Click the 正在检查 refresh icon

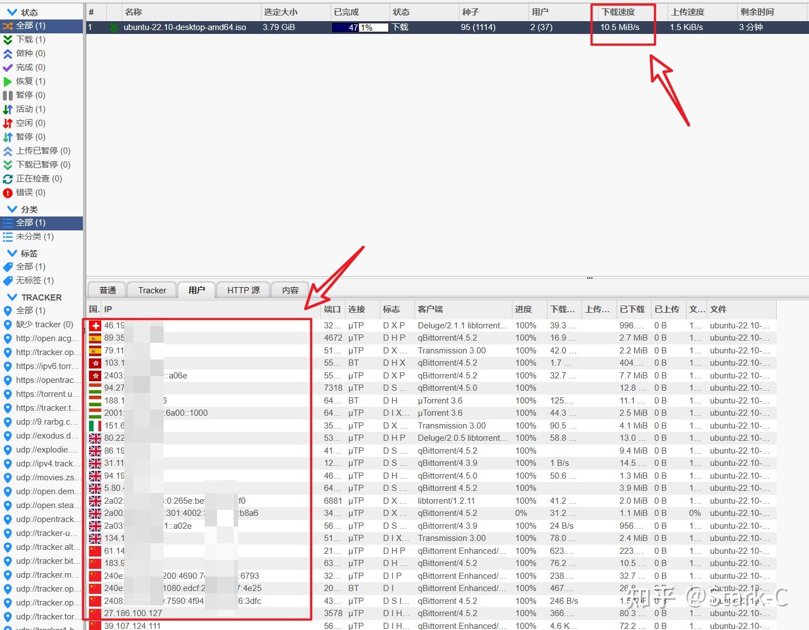click(x=8, y=179)
